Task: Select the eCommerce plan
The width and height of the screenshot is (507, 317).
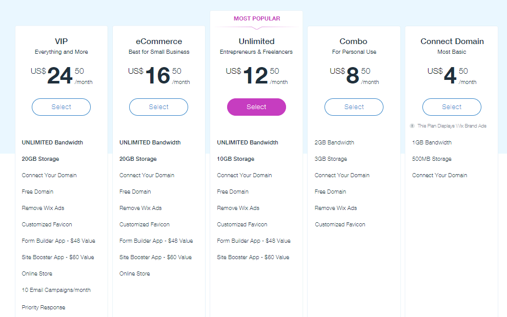Action: click(x=158, y=107)
